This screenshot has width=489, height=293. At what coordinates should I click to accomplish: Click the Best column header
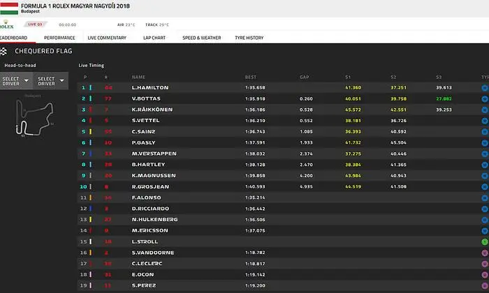(x=250, y=77)
